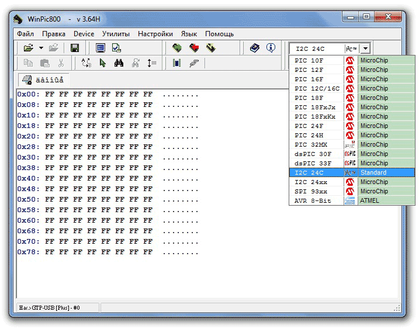Click the vertical arrows fill icon
The width and height of the screenshot is (419, 329).
151,63
